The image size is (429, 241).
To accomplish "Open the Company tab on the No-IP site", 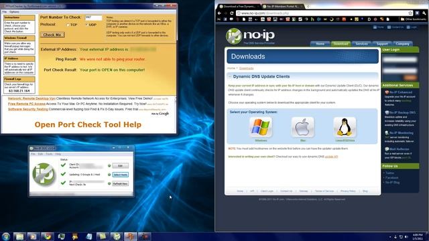I will (x=402, y=44).
